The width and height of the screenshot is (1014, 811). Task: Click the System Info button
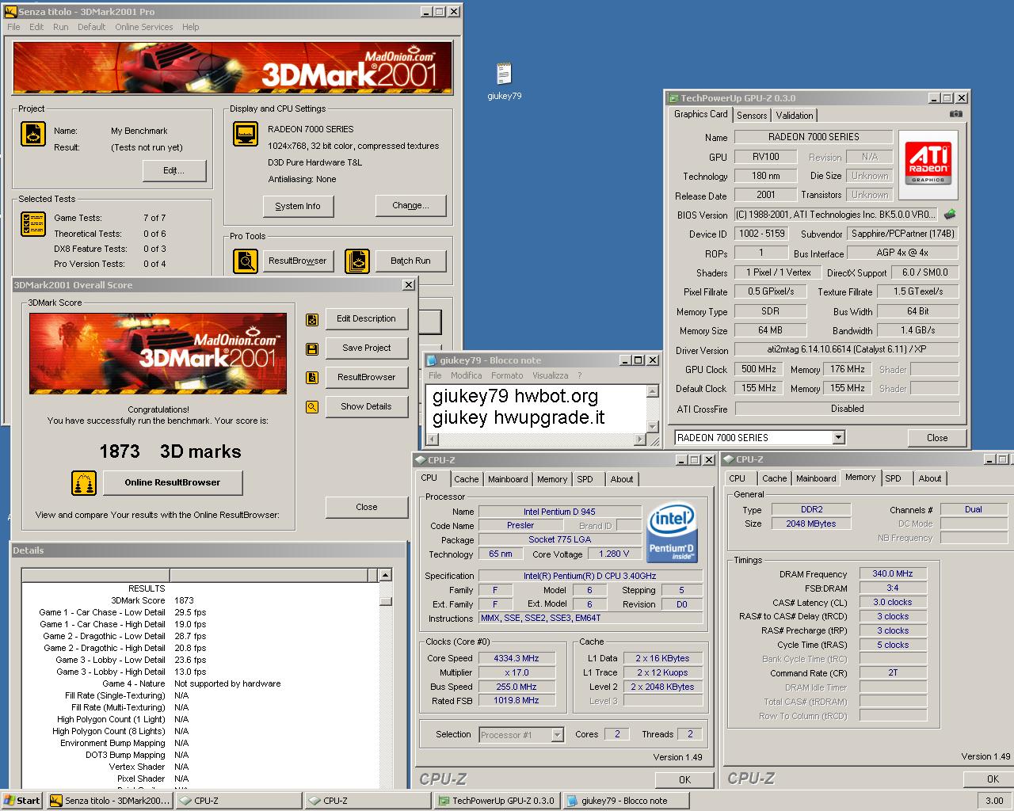(x=298, y=206)
